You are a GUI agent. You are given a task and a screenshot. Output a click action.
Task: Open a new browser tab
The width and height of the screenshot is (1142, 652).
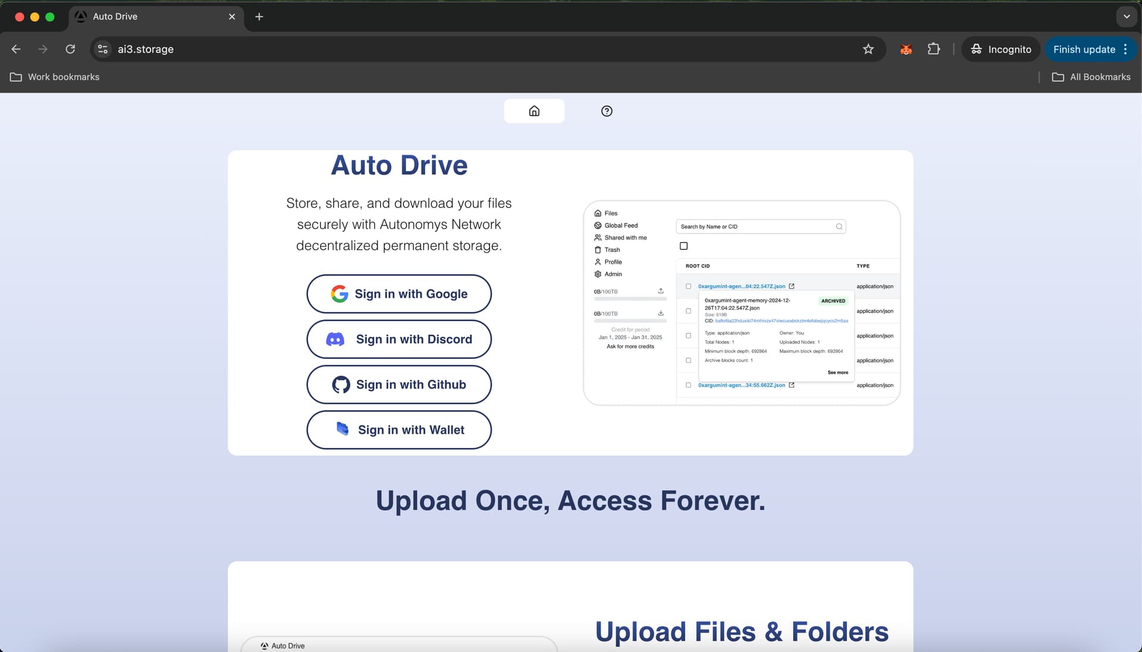pos(259,17)
